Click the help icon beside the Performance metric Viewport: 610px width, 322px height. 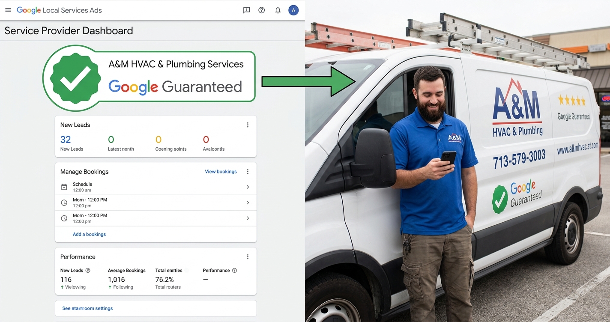point(234,271)
